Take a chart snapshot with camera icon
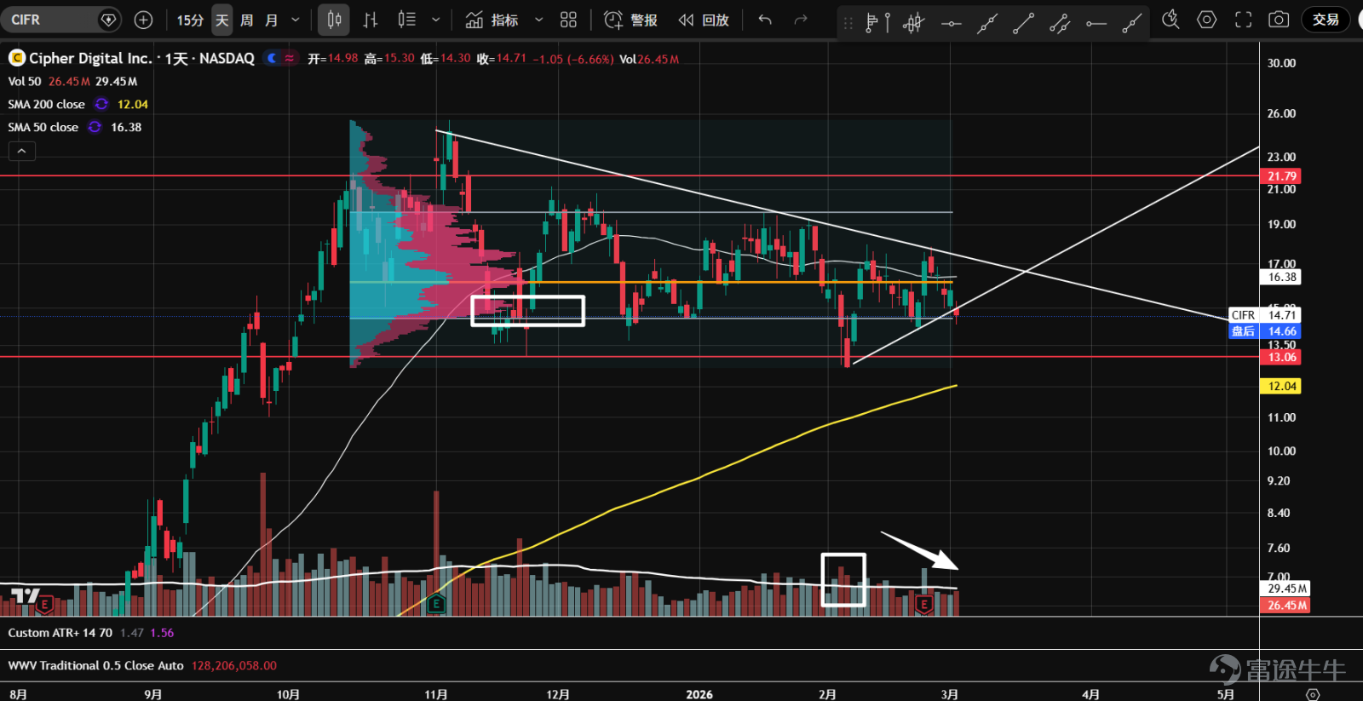 pos(1279,20)
